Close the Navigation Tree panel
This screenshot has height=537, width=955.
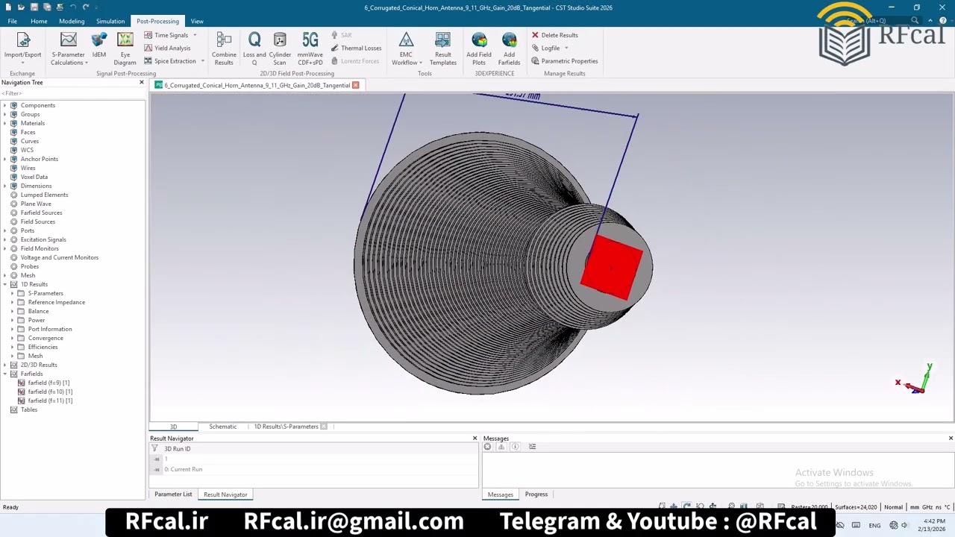coord(142,82)
